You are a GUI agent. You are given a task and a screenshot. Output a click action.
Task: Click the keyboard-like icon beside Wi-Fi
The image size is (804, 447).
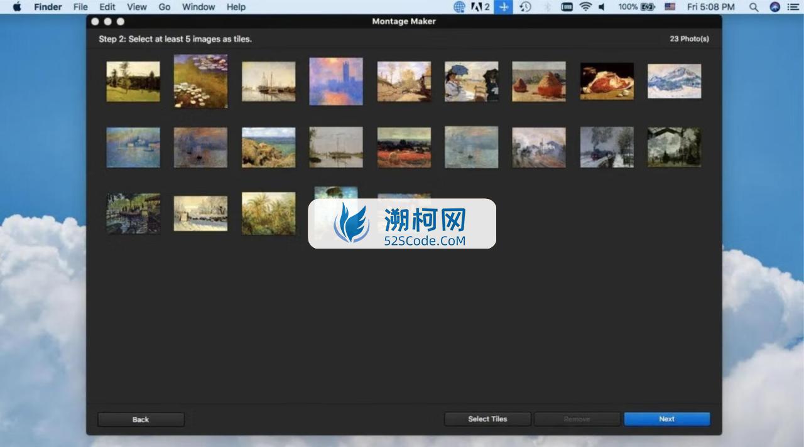pos(567,7)
